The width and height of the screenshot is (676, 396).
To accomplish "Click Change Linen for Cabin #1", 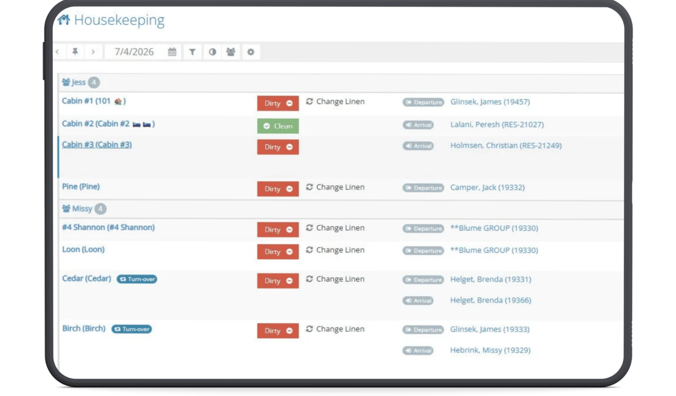I will (335, 101).
